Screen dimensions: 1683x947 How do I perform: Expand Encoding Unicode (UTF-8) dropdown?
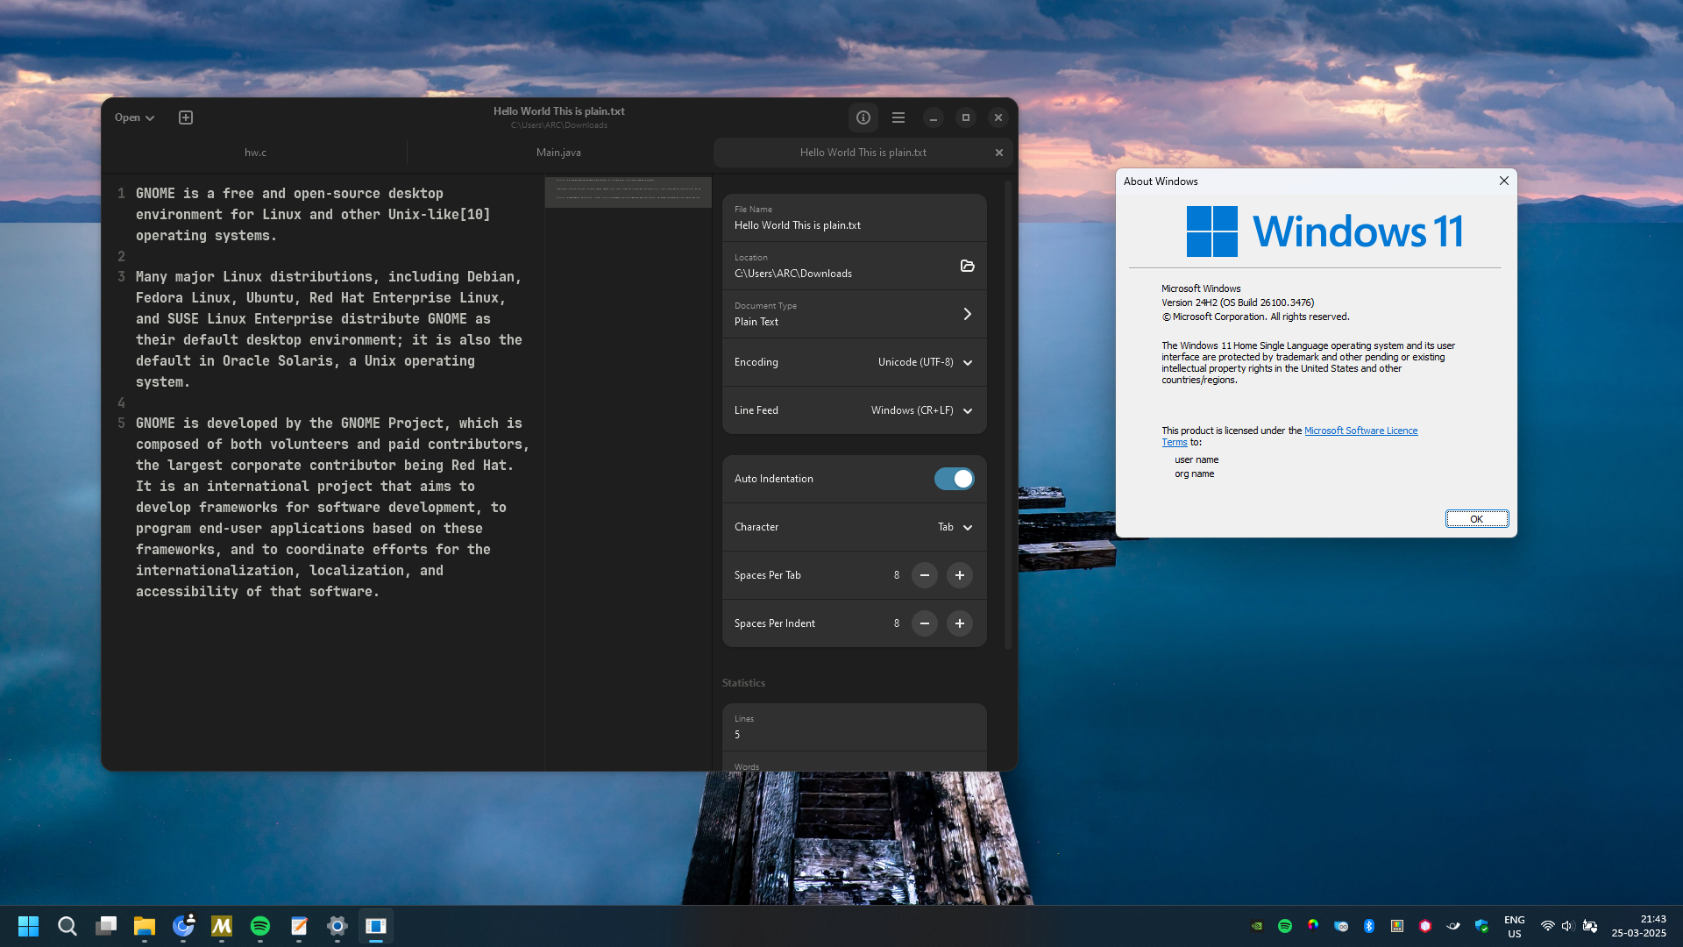pyautogui.click(x=855, y=362)
